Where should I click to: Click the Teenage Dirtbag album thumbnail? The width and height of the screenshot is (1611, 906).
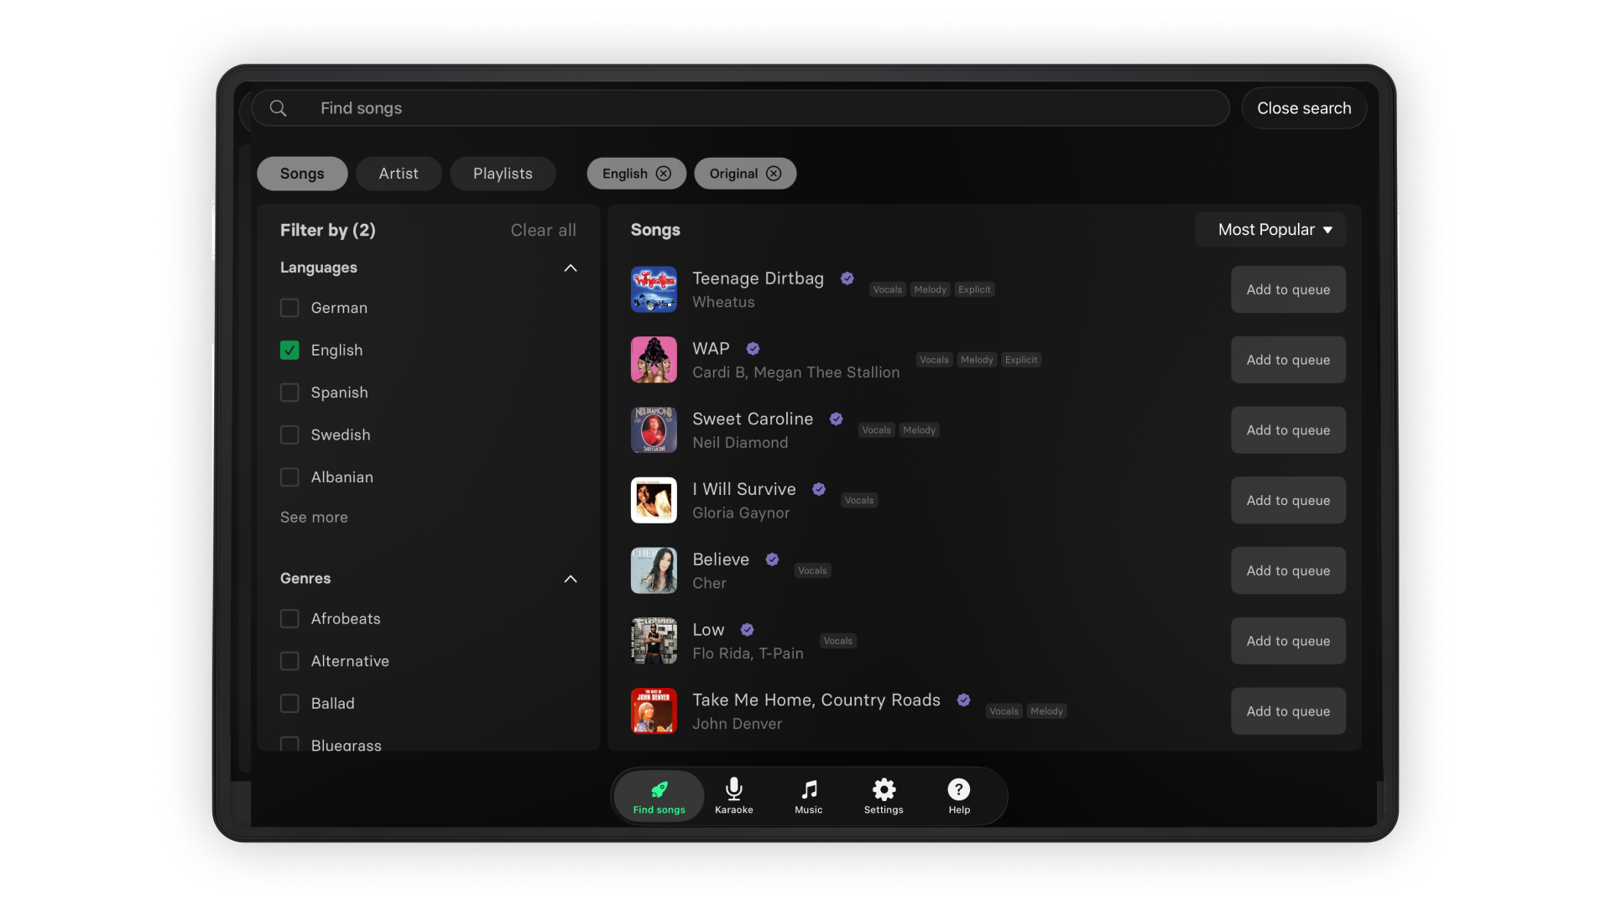click(x=654, y=289)
